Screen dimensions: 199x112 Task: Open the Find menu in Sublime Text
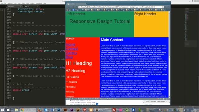(x=15, y=3)
